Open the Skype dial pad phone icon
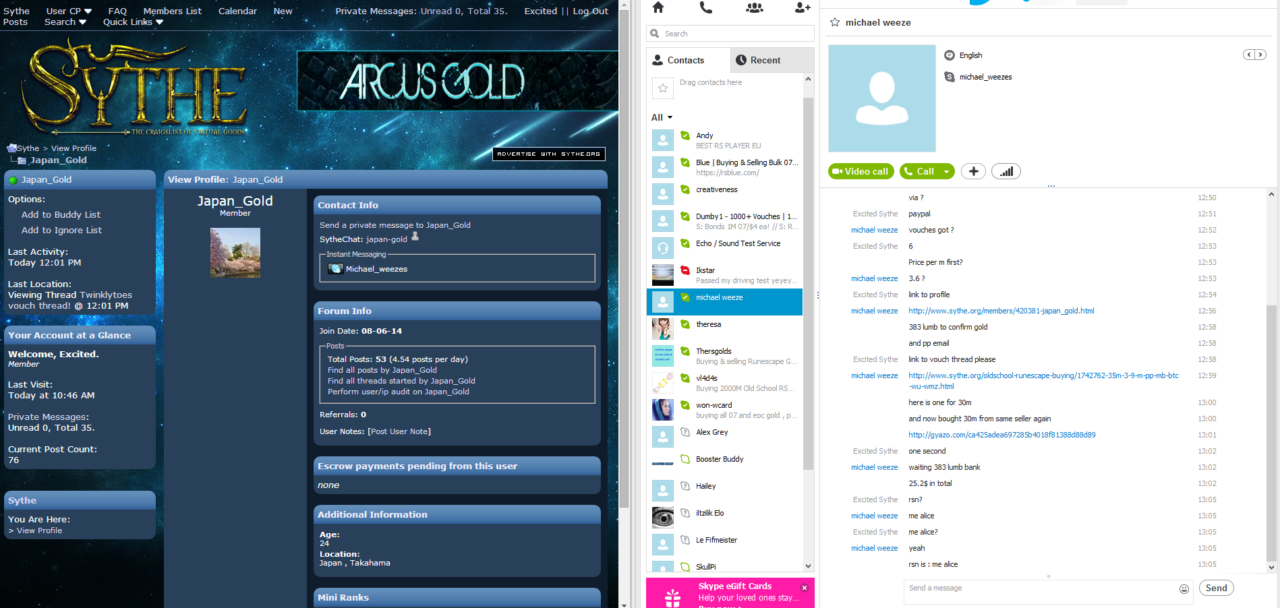This screenshot has width=1280, height=608. point(705,7)
